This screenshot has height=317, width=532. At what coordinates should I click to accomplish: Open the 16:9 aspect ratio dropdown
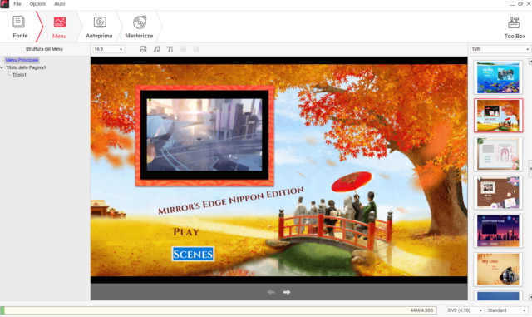(109, 49)
